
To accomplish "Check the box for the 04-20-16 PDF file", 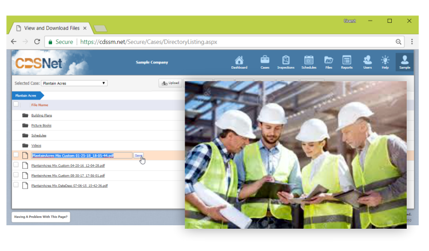I will (16, 165).
